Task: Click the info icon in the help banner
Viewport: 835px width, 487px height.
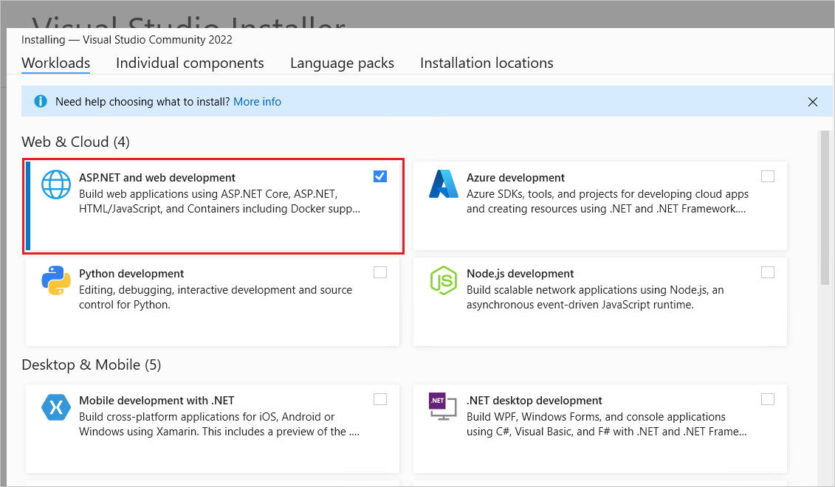Action: click(x=40, y=101)
